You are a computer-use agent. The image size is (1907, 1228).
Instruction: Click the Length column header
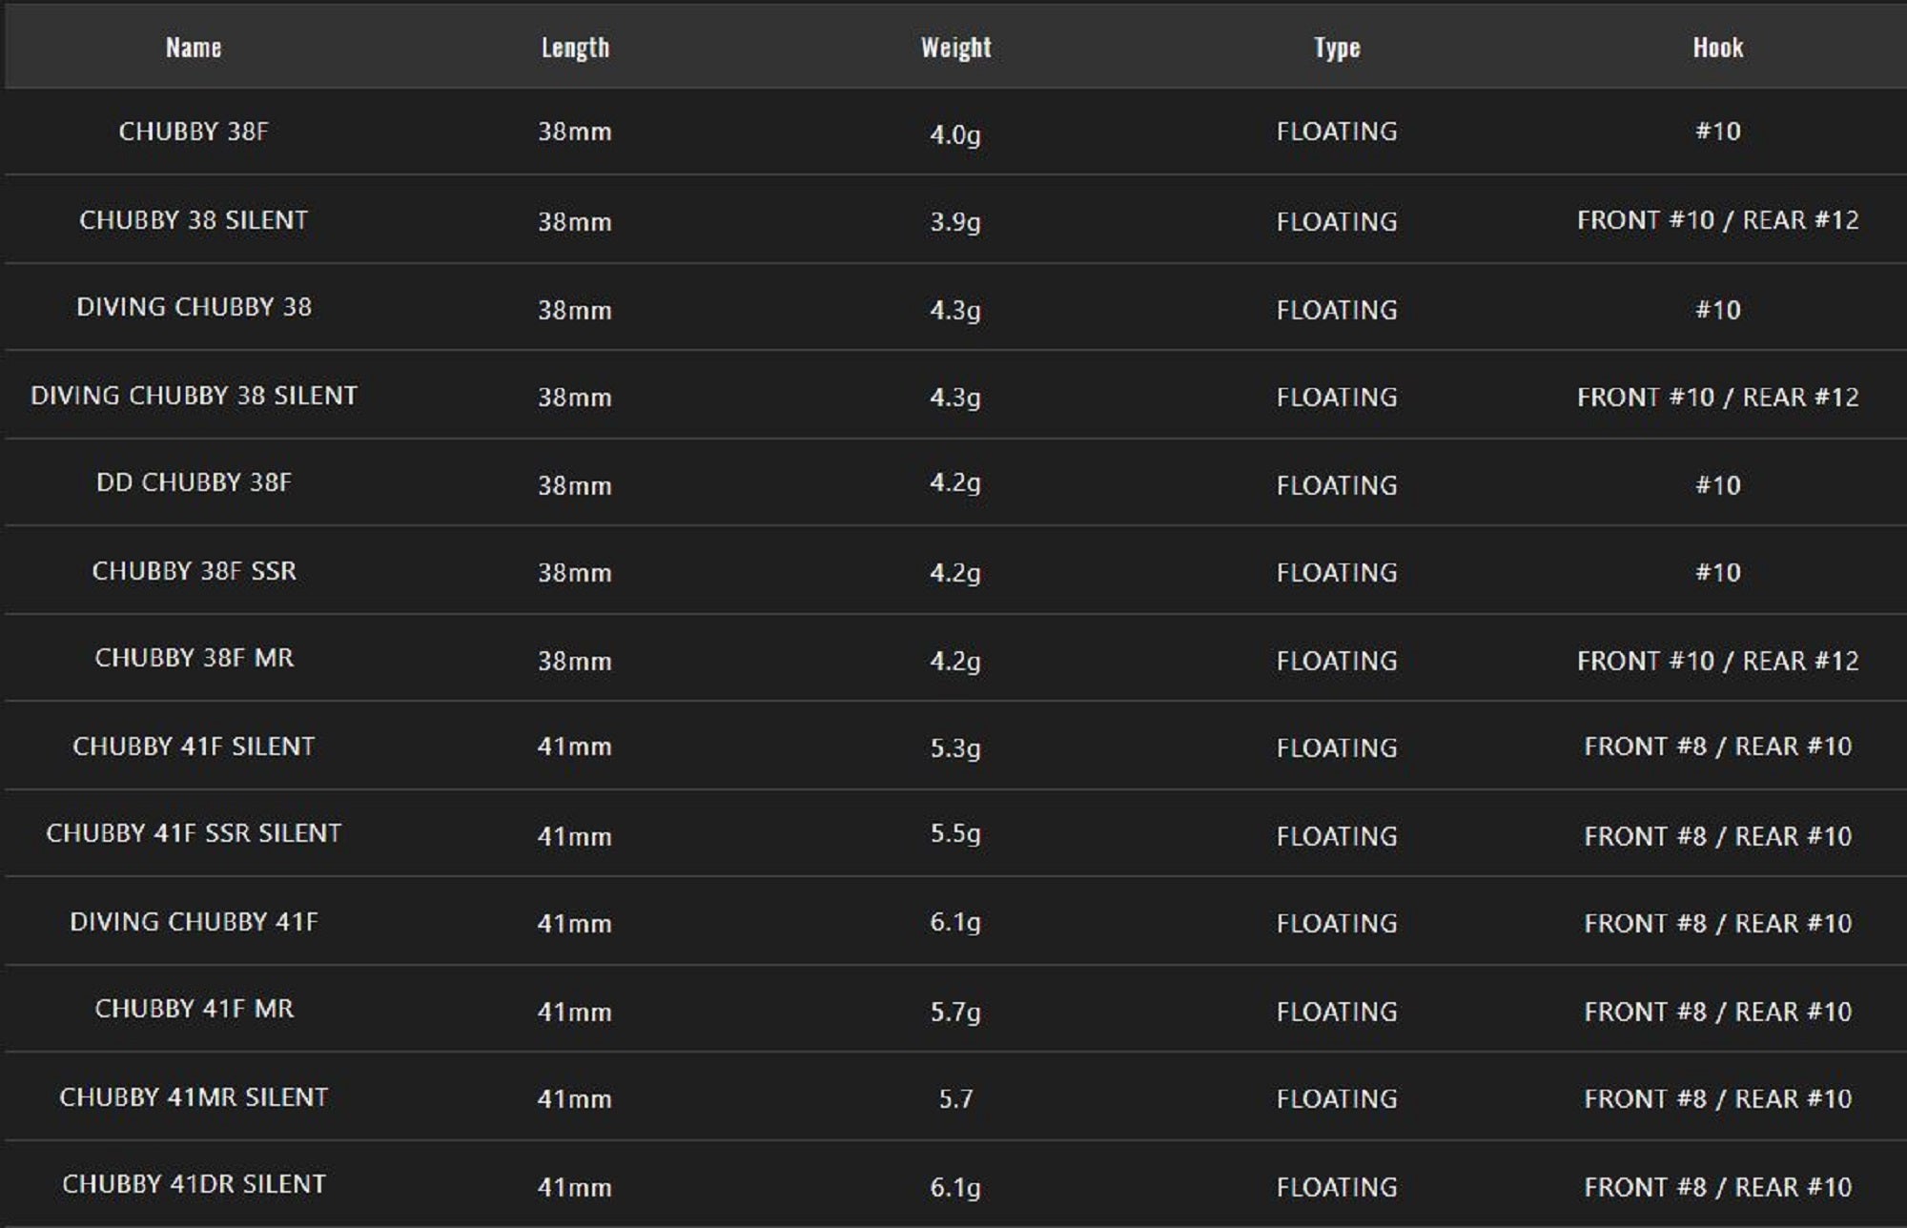tap(575, 48)
